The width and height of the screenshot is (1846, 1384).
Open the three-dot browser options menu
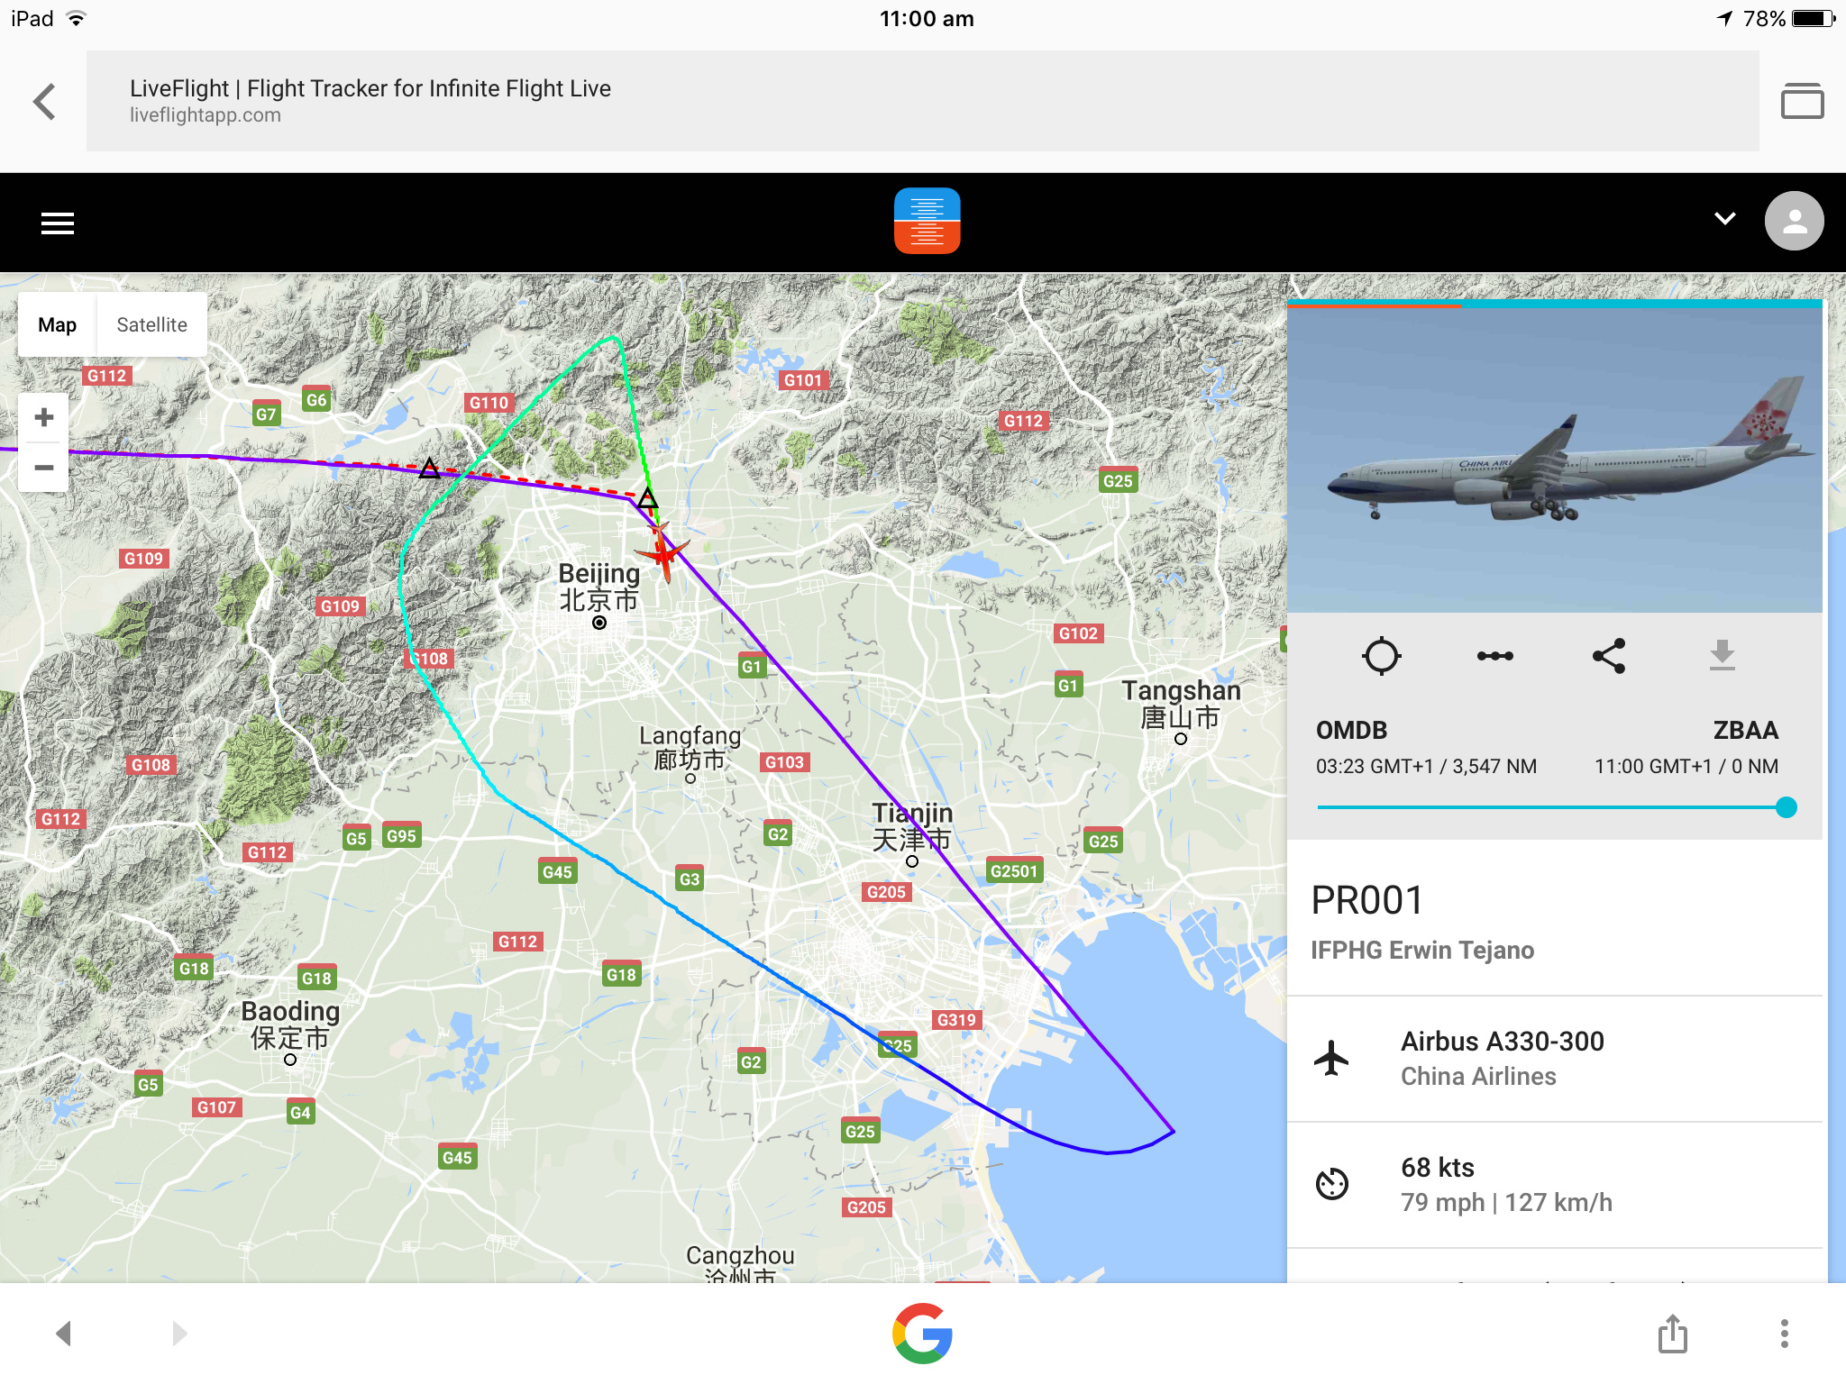pos(1784,1334)
